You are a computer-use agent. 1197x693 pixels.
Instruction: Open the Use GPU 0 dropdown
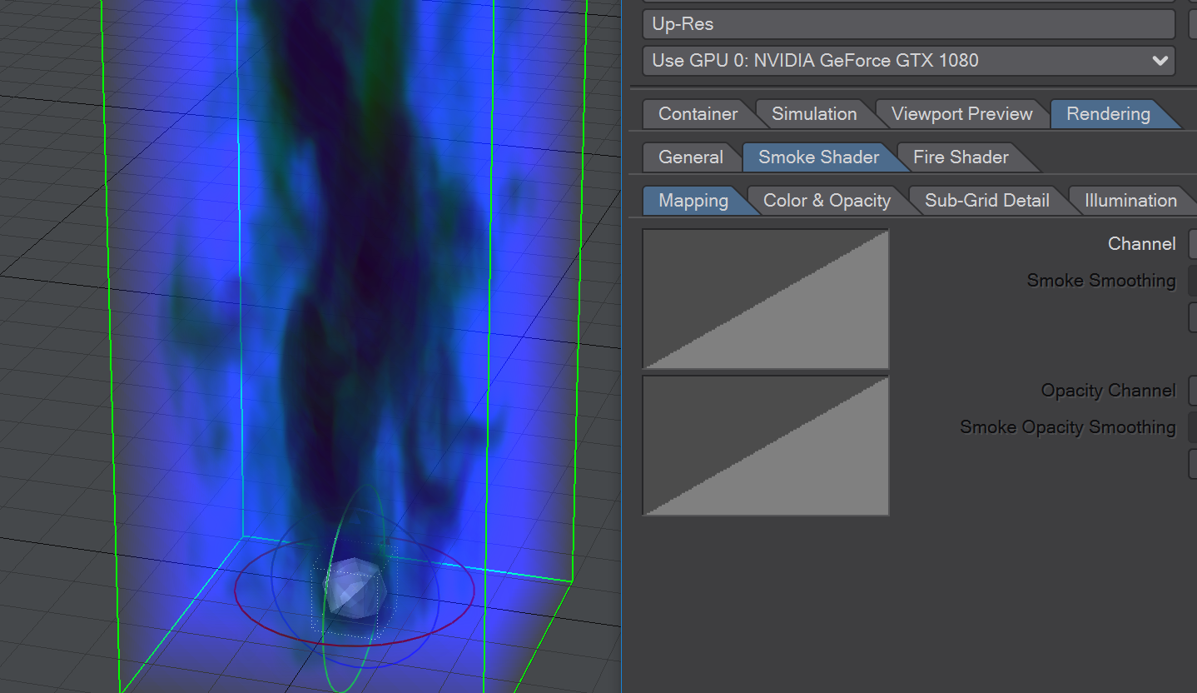pos(908,61)
